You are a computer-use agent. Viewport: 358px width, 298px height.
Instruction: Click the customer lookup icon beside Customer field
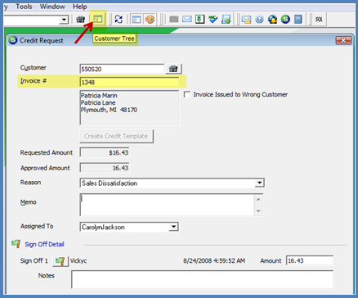(x=173, y=69)
